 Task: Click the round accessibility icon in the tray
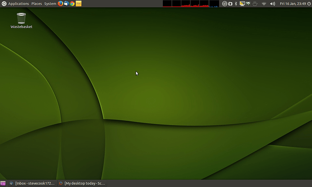pos(224,4)
